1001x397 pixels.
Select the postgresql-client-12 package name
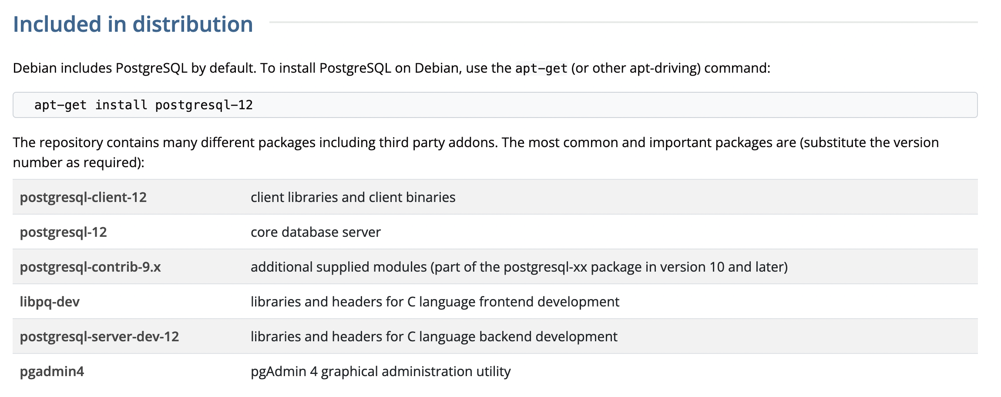[83, 197]
